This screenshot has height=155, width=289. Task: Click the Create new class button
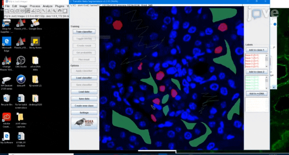click(x=84, y=106)
